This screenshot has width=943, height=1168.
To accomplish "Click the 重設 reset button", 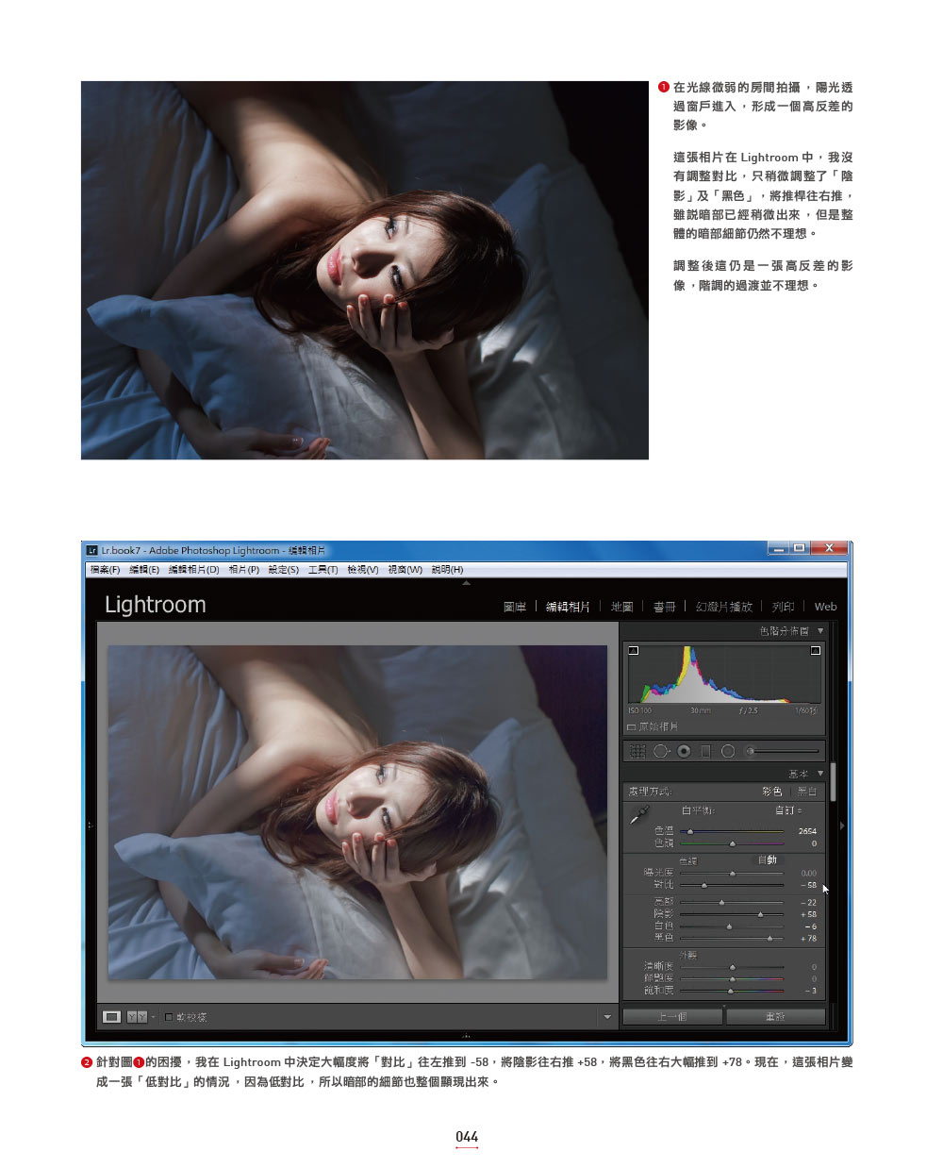I will [775, 1017].
